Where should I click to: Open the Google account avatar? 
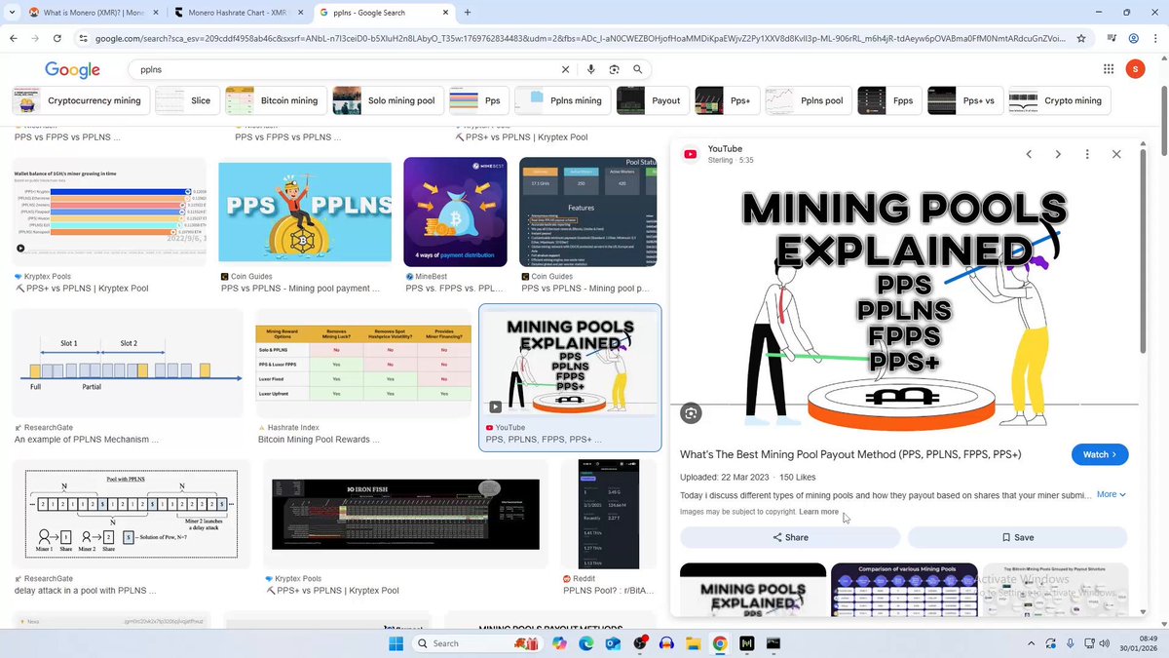tap(1135, 69)
